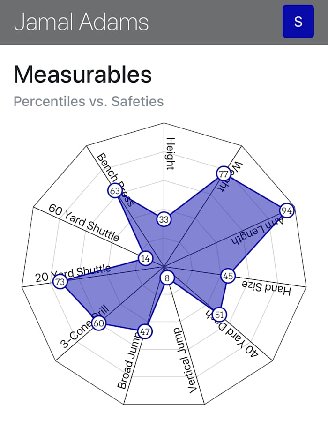The height and width of the screenshot is (428, 328).
Task: Click the blue S position button
Action: point(298,22)
